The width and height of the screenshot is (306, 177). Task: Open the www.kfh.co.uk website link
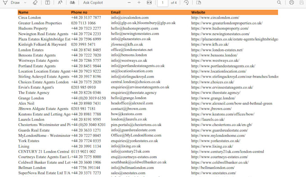pyautogui.click(x=210, y=44)
